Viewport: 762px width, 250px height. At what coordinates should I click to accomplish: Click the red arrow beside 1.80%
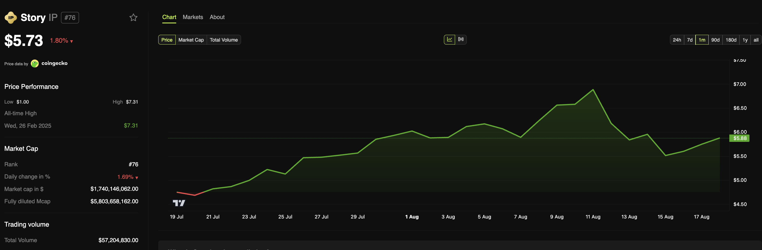71,41
